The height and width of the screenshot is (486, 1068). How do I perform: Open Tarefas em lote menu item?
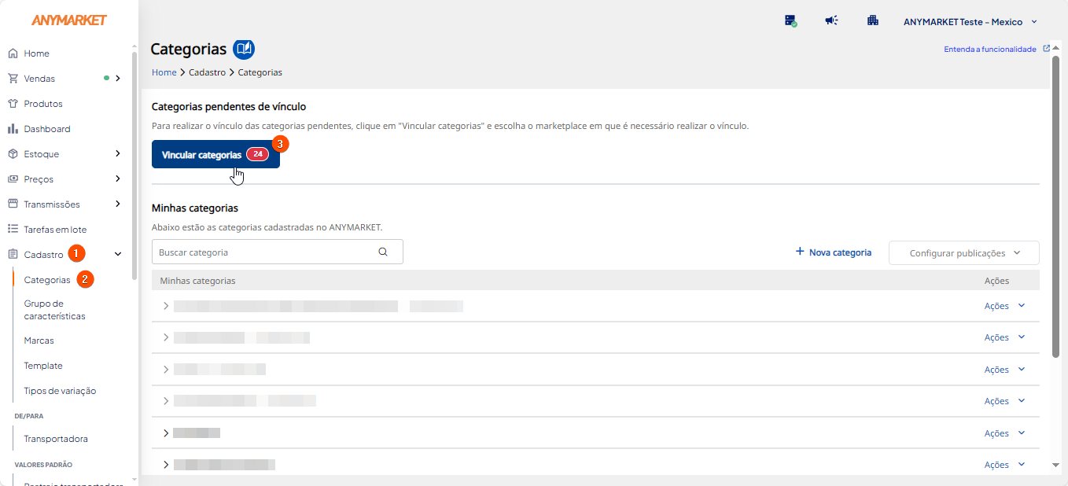55,230
